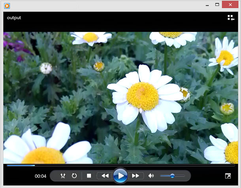
Task: View the video full screen
Action: (x=228, y=176)
